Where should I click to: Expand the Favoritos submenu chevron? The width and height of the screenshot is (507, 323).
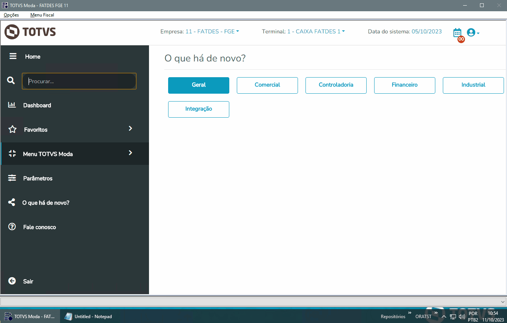[x=130, y=129]
